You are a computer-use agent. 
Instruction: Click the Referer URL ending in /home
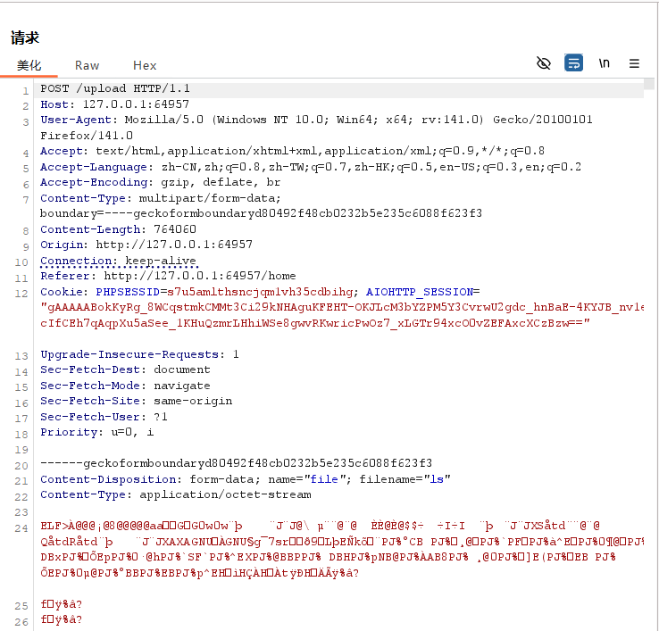[200, 276]
